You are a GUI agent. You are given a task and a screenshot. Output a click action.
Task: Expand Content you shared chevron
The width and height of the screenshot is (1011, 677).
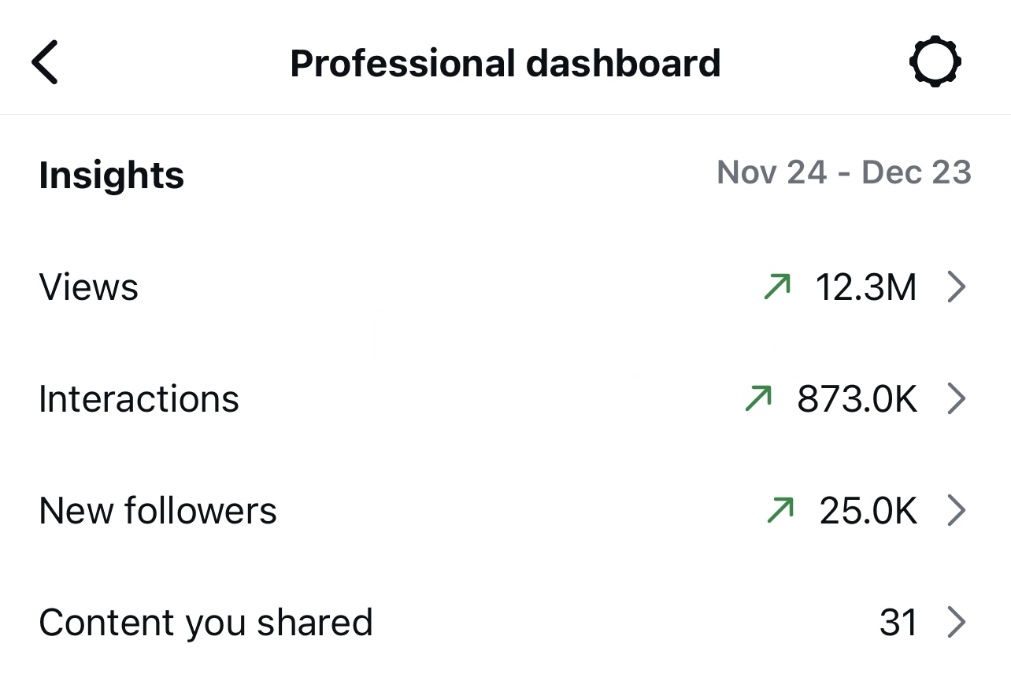pos(956,623)
